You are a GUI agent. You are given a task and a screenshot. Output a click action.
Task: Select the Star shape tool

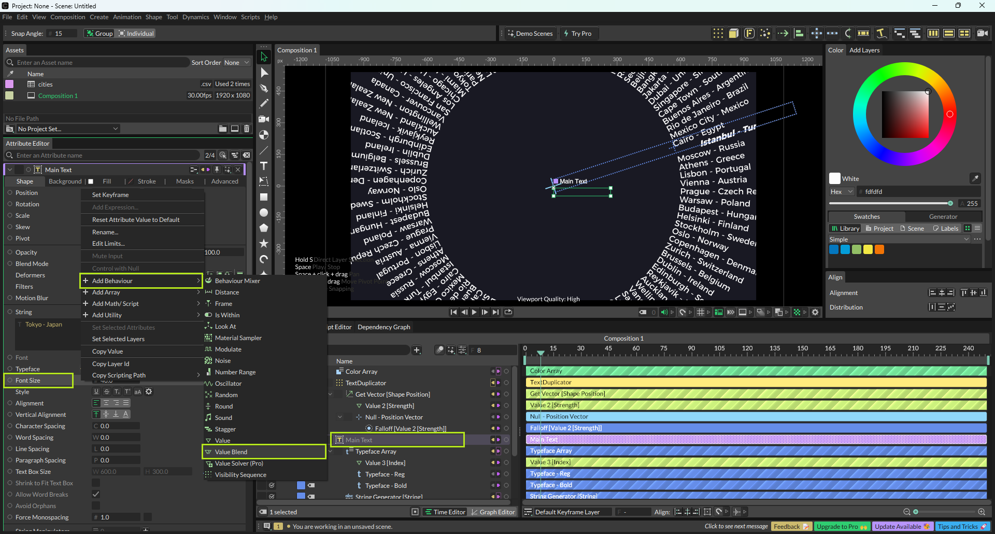pos(264,243)
